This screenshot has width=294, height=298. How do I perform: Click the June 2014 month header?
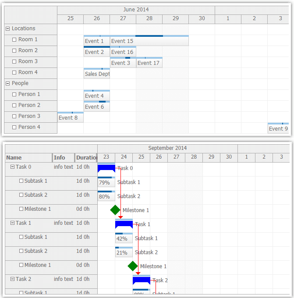[136, 9]
